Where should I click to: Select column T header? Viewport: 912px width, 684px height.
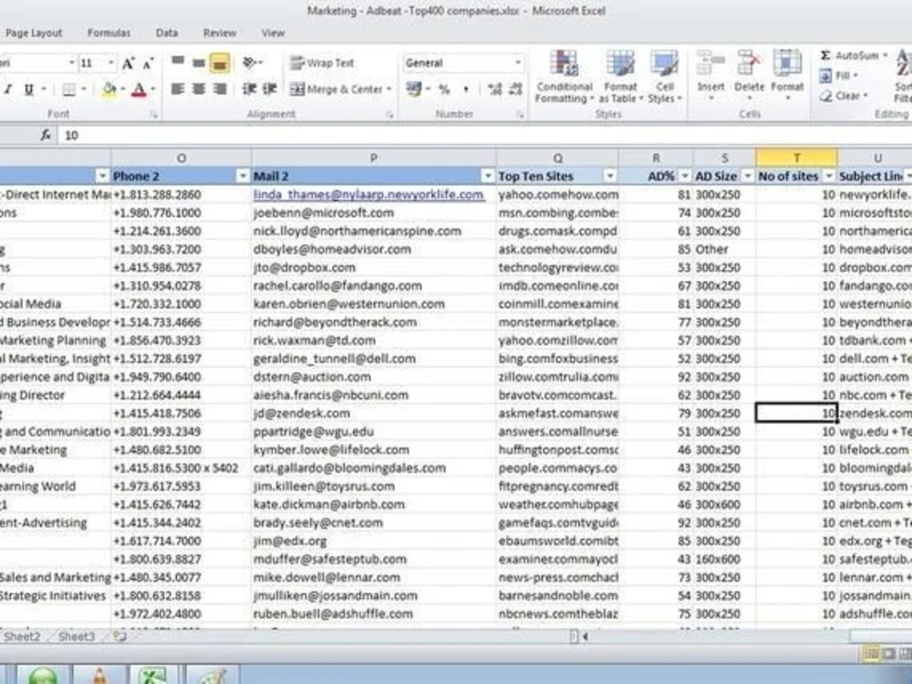(x=796, y=158)
